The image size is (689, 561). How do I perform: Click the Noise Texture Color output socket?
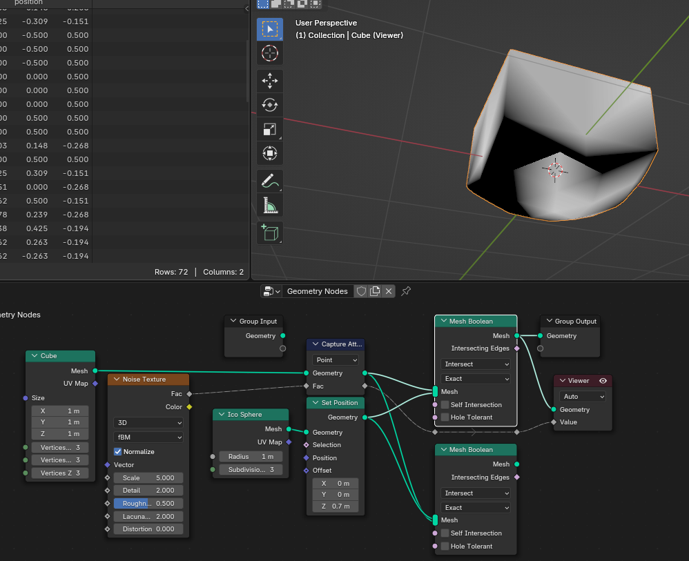[x=189, y=407]
